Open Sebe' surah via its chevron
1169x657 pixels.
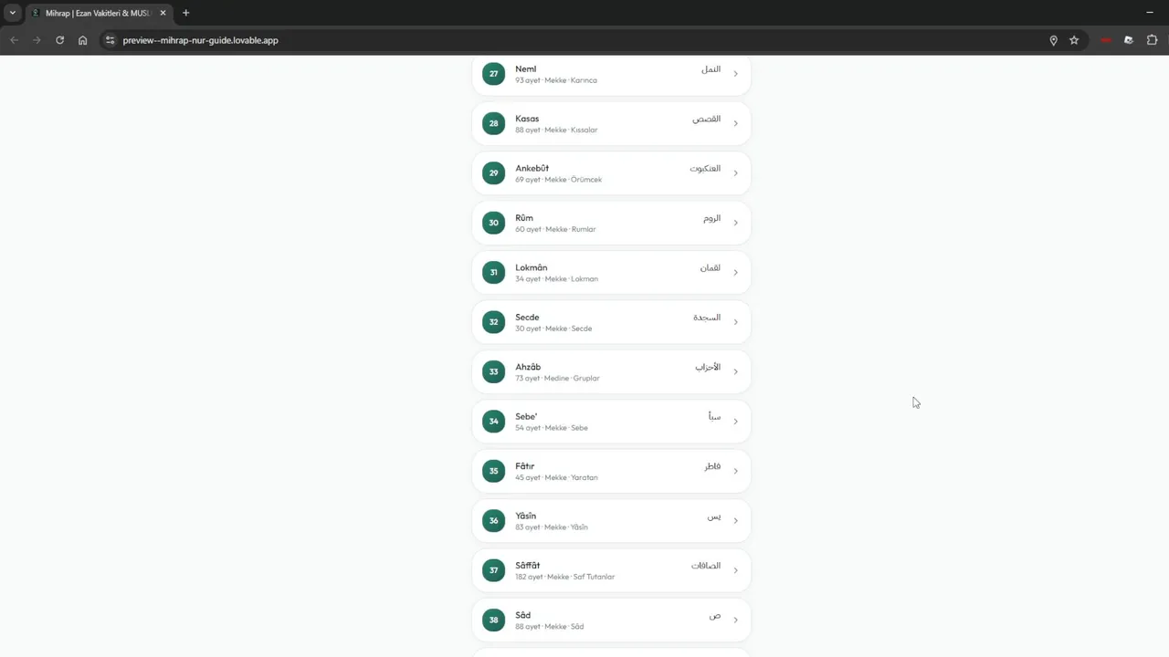(735, 422)
